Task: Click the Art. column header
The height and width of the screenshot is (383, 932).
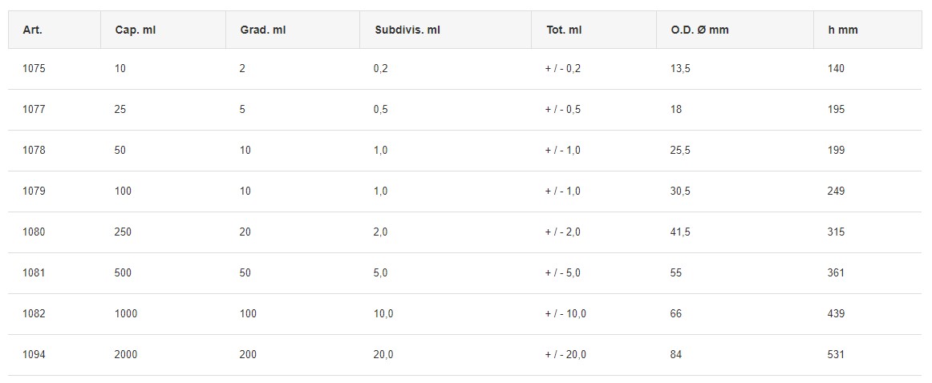Action: [x=33, y=30]
